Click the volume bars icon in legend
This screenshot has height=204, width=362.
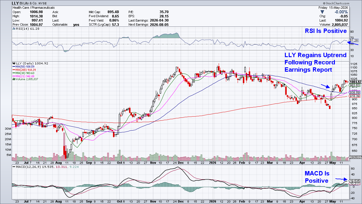click(13, 79)
